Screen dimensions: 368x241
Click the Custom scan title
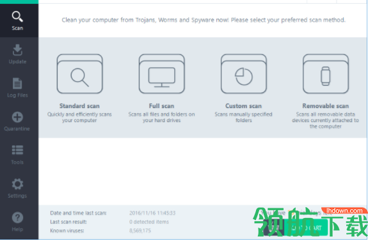[x=243, y=106]
